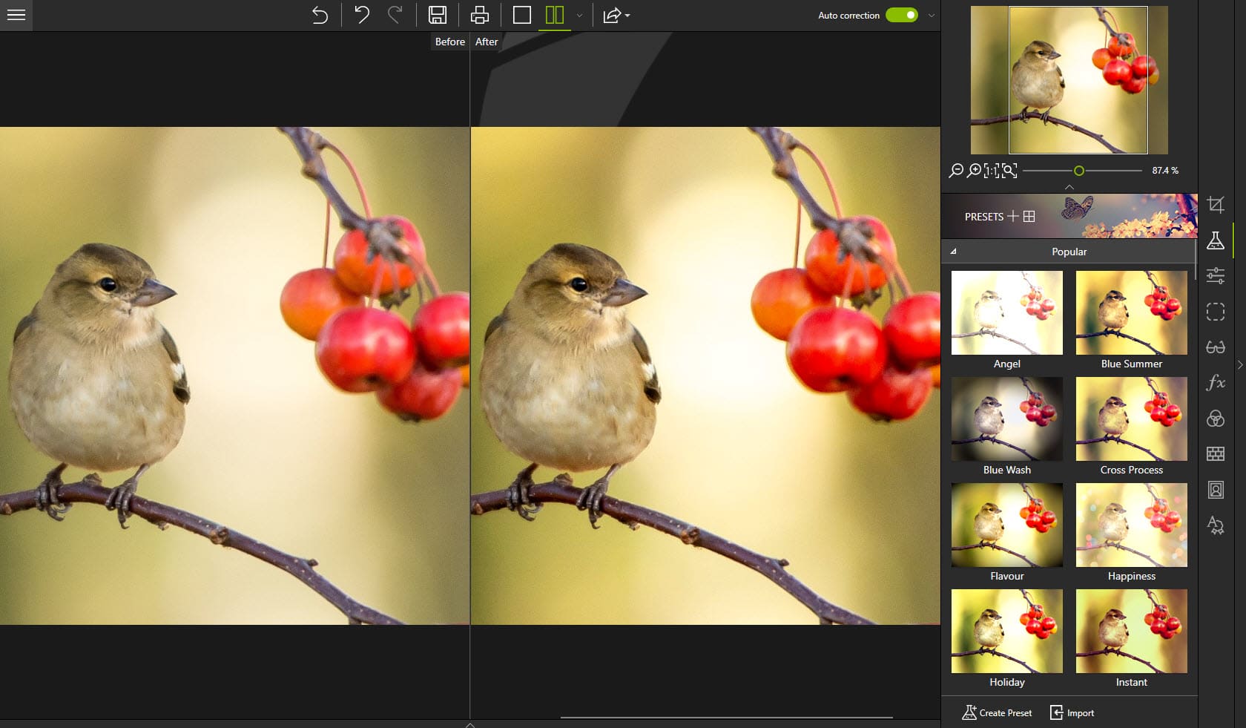Open the text tool icon
The image size is (1246, 728).
1216,525
